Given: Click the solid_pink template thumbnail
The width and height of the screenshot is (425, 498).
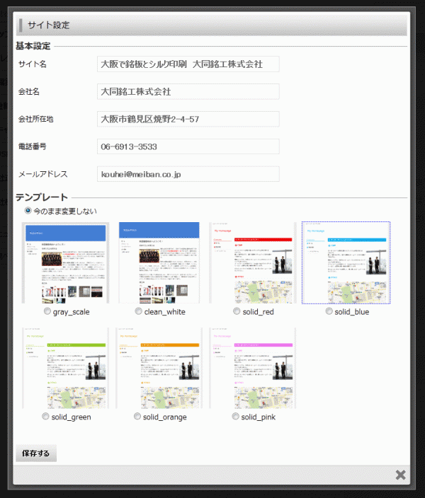Looking at the screenshot, I should click(x=253, y=368).
